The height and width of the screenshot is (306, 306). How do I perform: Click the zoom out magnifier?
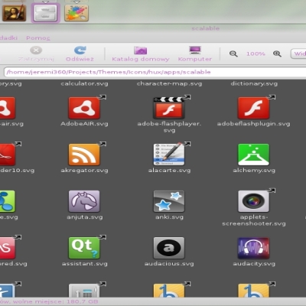[x=233, y=54]
